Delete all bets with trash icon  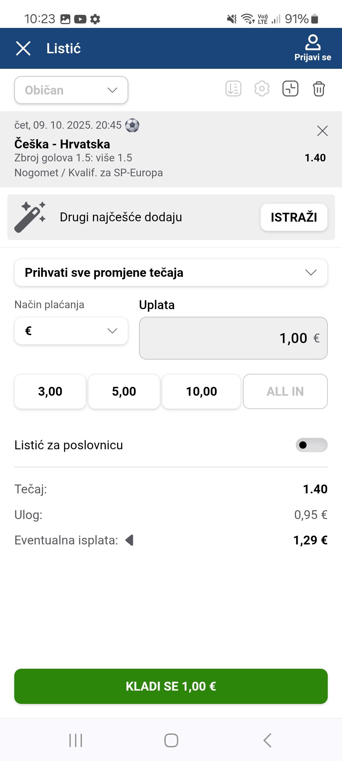(x=319, y=89)
